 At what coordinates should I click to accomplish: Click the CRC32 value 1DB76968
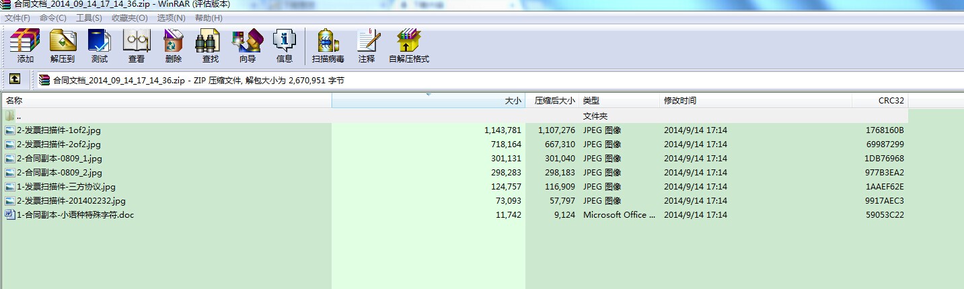tap(885, 159)
